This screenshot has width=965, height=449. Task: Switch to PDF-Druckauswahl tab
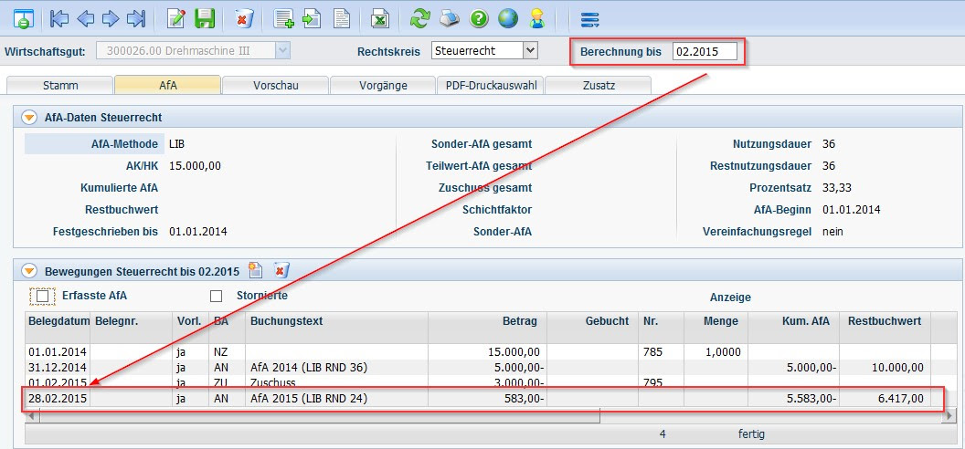[x=491, y=86]
